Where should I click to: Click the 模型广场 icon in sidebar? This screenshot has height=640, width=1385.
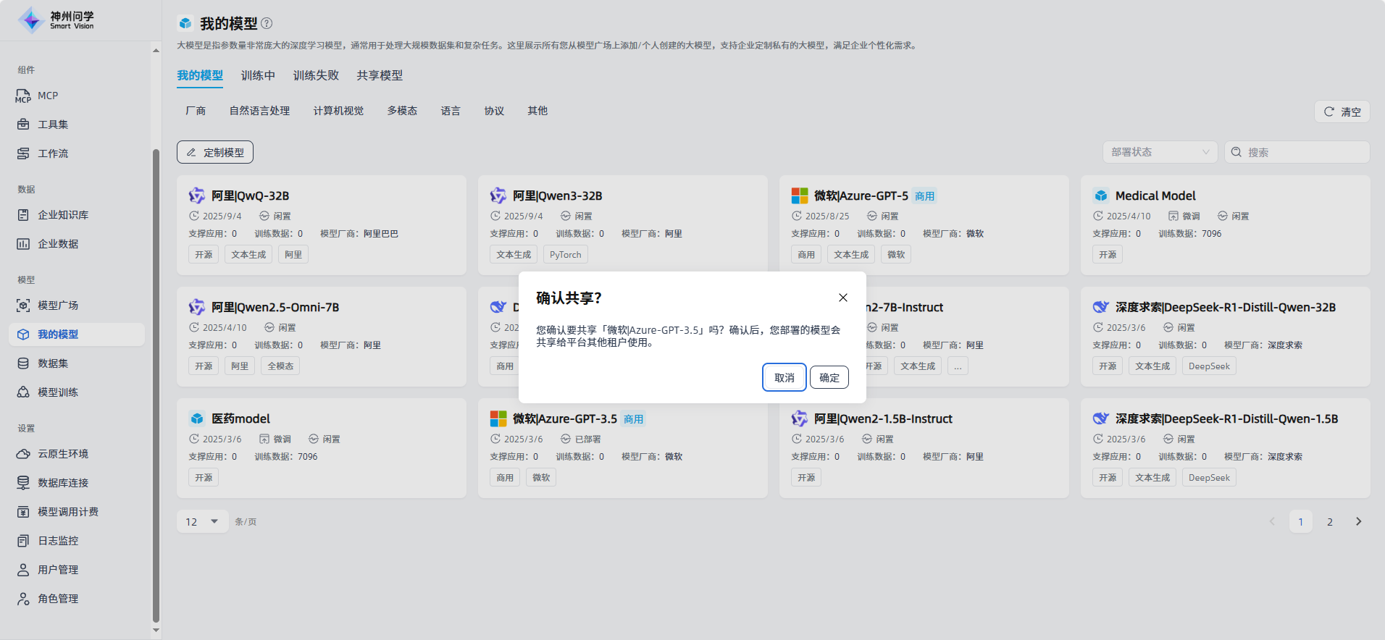[23, 306]
